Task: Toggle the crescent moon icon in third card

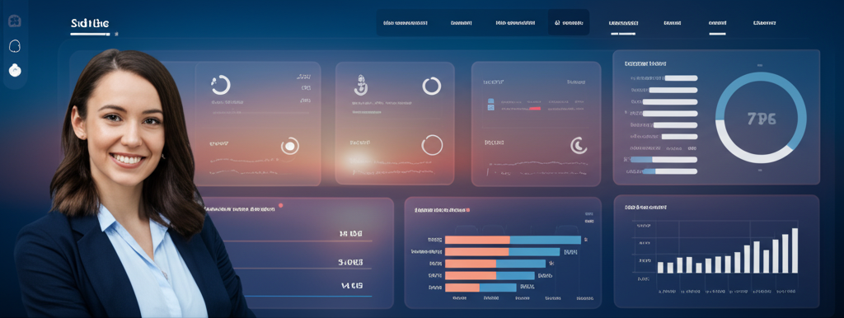Action: tap(579, 145)
